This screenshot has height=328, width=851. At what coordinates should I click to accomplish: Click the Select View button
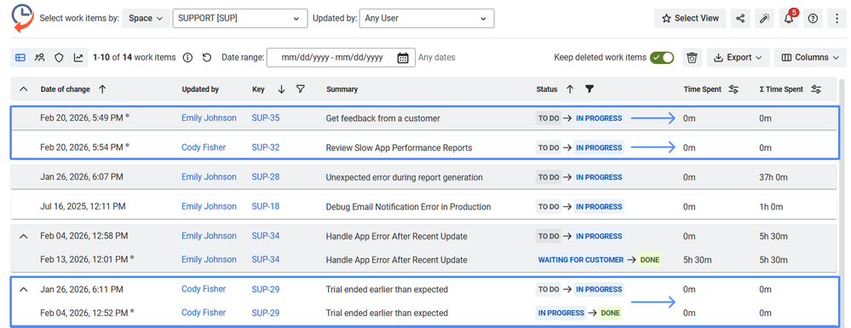tap(690, 18)
